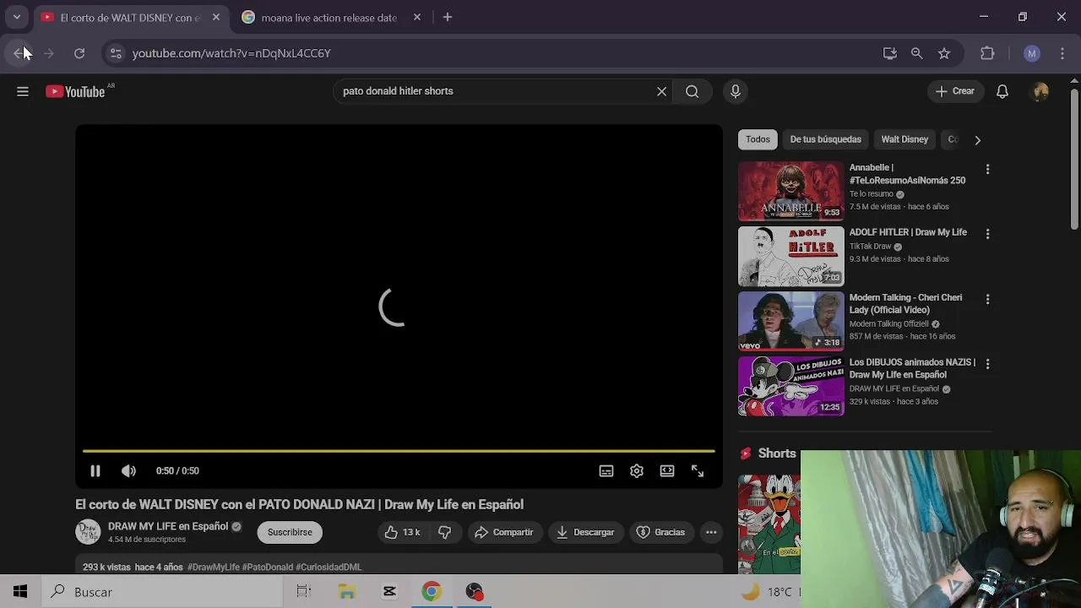The height and width of the screenshot is (608, 1081).
Task: Select the De tus búsquedas chip
Action: click(x=826, y=139)
